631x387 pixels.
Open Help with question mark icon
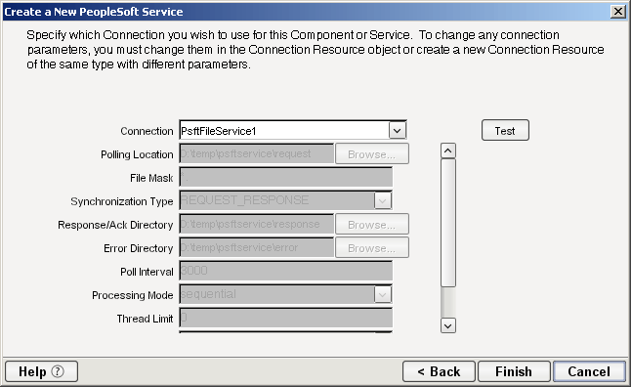(x=41, y=371)
